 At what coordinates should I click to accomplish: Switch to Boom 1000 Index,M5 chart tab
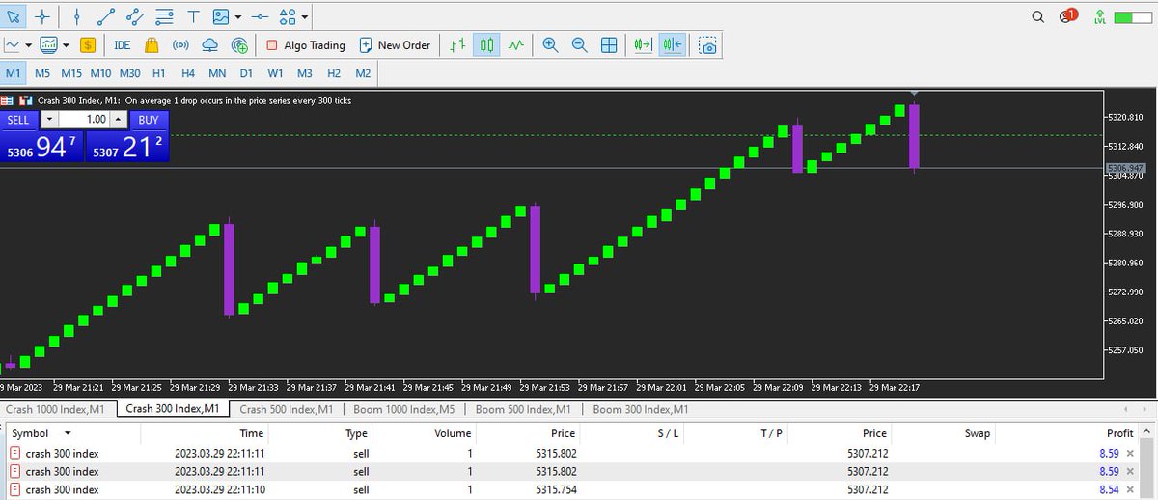click(404, 409)
